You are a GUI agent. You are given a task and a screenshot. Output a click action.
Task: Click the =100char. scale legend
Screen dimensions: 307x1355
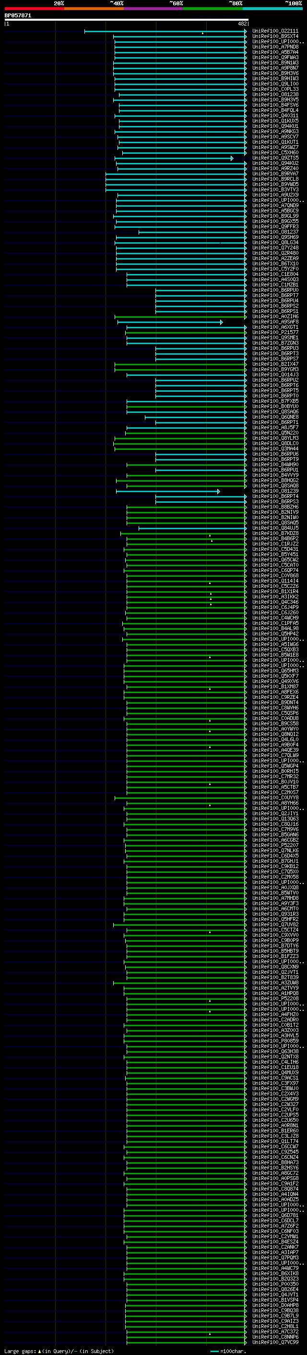click(228, 1351)
